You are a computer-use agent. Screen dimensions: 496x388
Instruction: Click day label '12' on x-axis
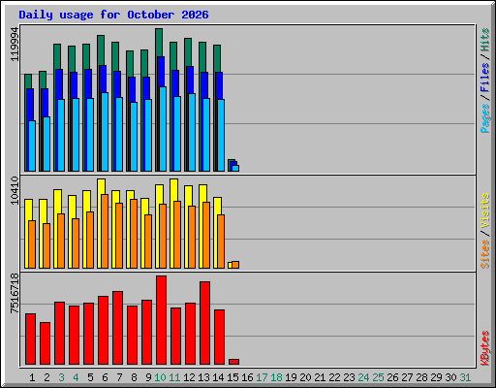(189, 377)
